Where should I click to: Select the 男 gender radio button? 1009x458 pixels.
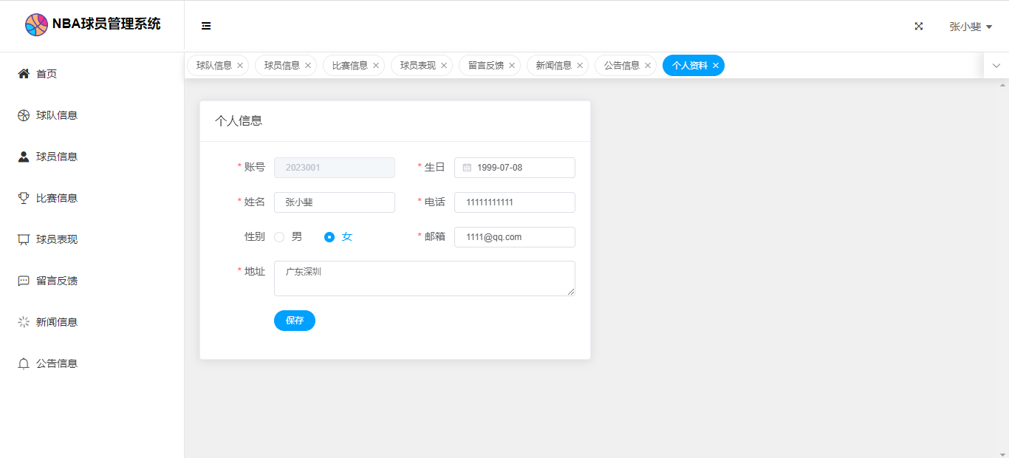coord(279,237)
